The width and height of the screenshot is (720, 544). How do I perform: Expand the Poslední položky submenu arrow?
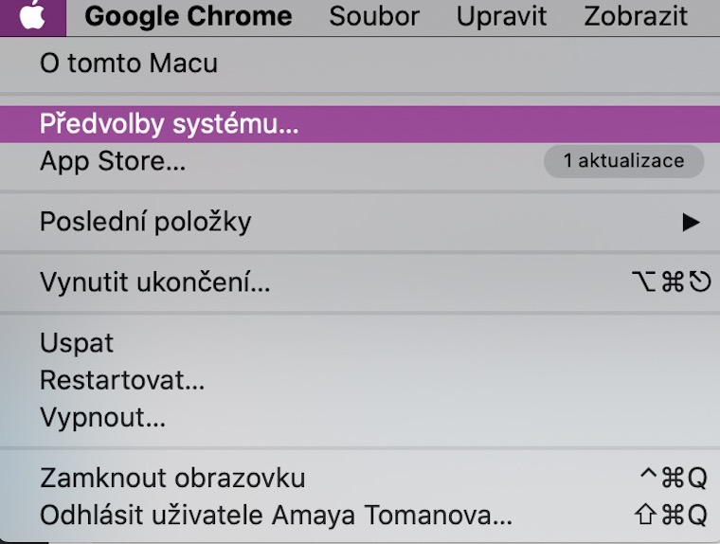click(x=691, y=223)
